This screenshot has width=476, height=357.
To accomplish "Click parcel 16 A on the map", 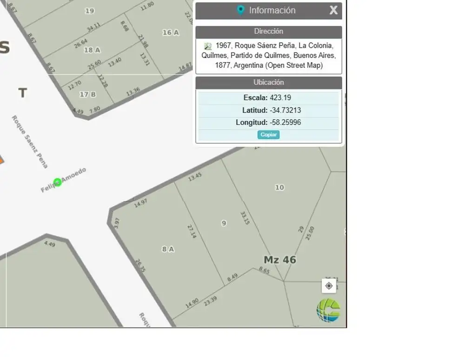I will pyautogui.click(x=170, y=33).
